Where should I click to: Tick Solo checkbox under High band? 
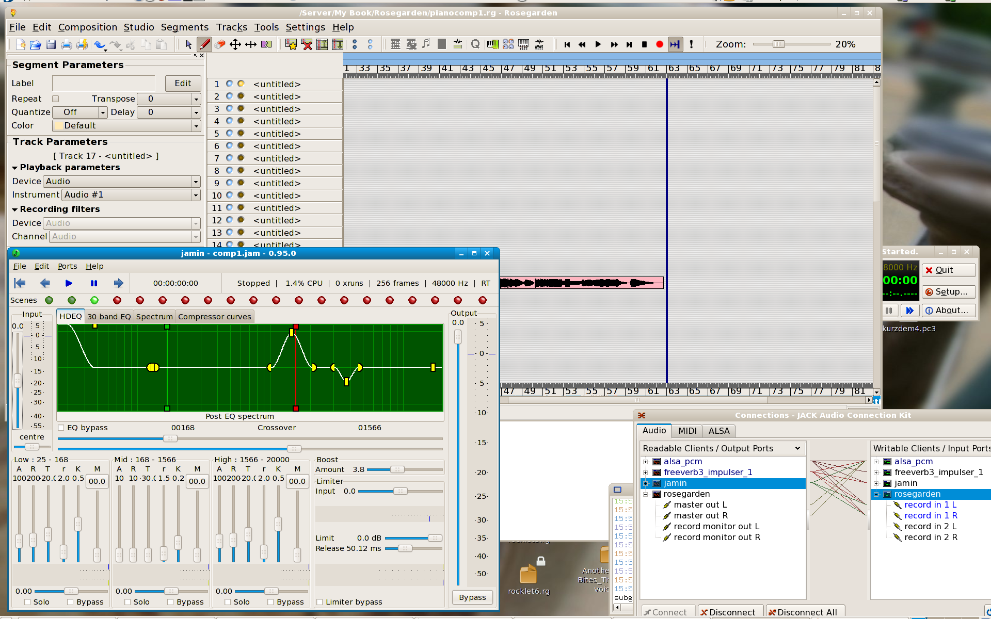coord(228,602)
